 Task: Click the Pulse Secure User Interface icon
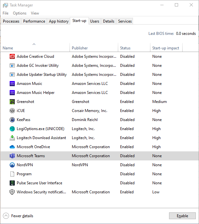[12, 183]
